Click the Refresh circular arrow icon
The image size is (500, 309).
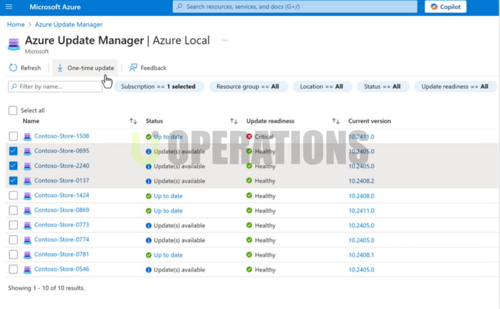click(x=13, y=68)
